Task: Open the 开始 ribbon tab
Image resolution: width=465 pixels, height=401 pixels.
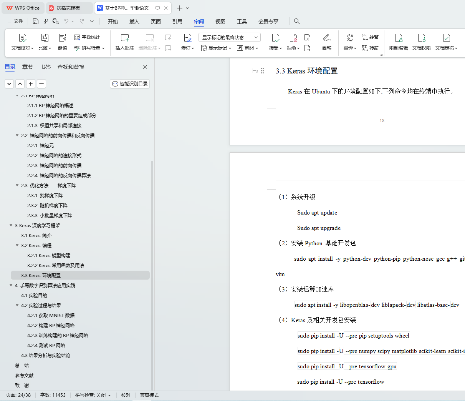Action: click(x=113, y=22)
